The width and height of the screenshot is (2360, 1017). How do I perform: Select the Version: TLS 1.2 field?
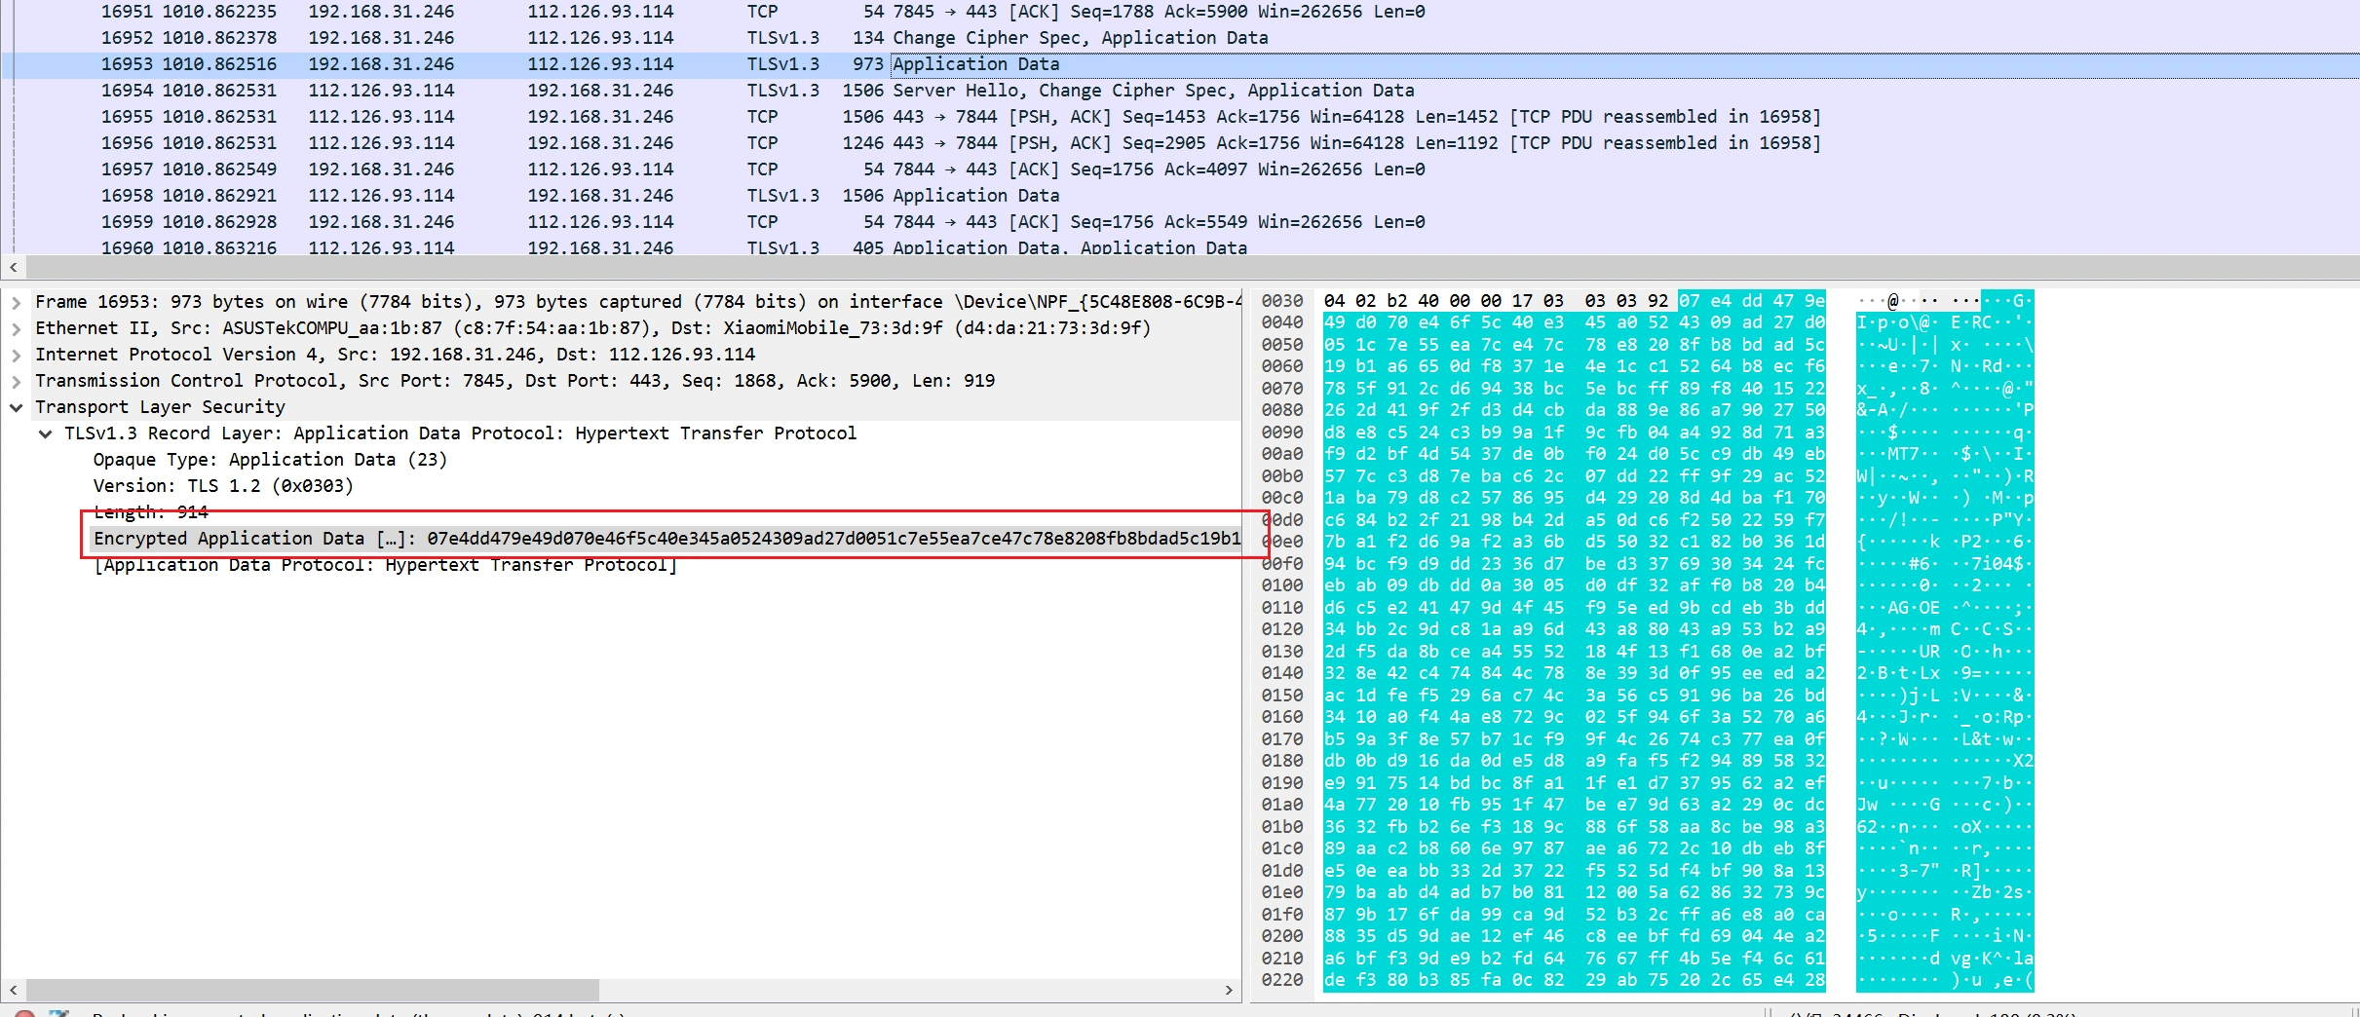223,486
